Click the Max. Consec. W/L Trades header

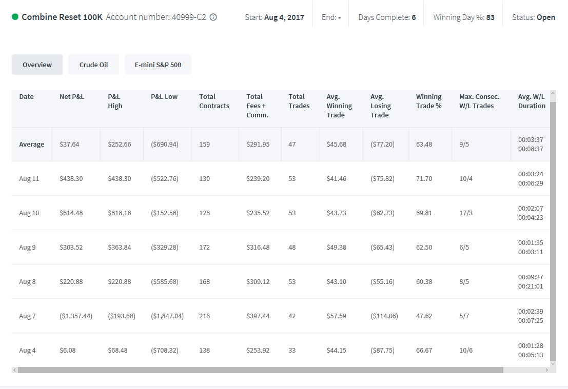point(479,101)
